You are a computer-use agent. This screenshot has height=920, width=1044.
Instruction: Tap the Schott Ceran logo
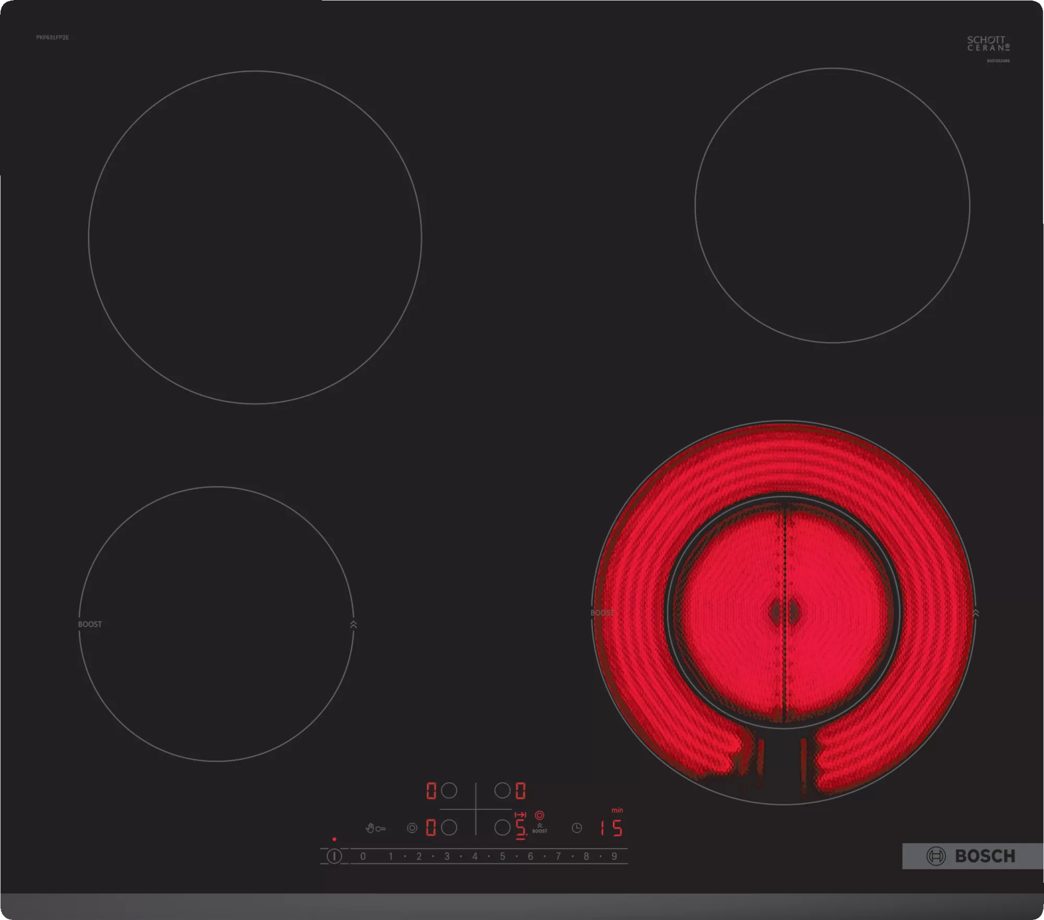(988, 44)
